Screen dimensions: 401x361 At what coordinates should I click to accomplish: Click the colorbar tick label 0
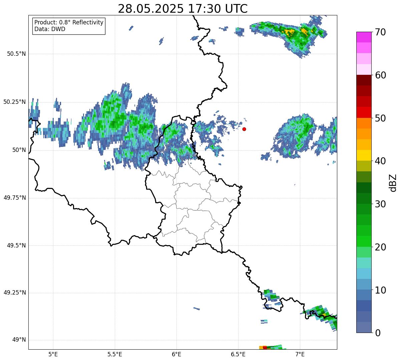[x=378, y=333]
